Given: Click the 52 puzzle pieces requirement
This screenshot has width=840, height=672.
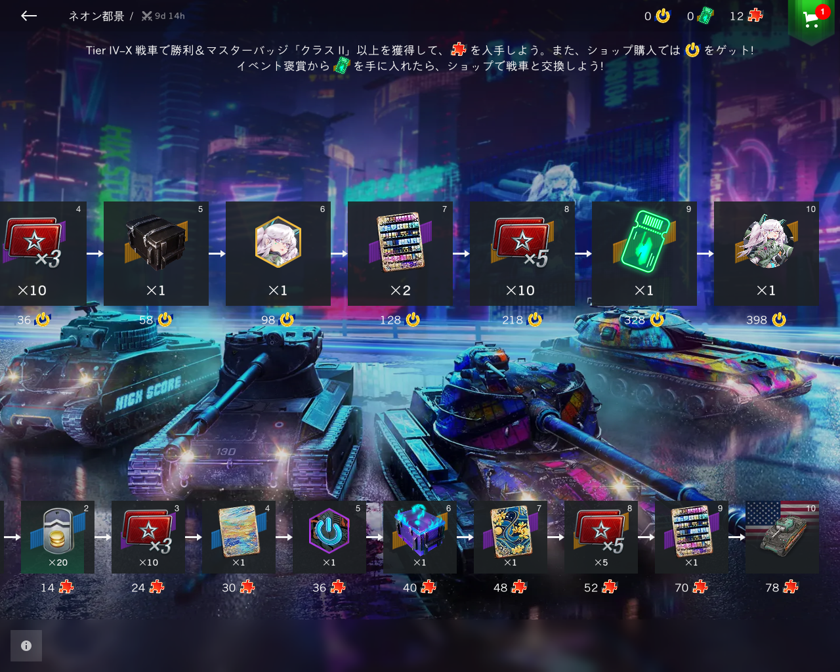Looking at the screenshot, I should (x=600, y=587).
